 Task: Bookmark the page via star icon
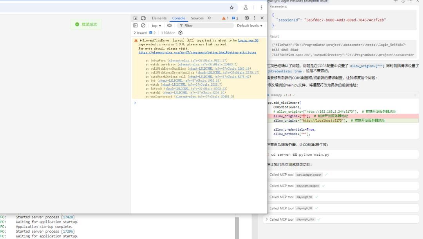coord(231,7)
